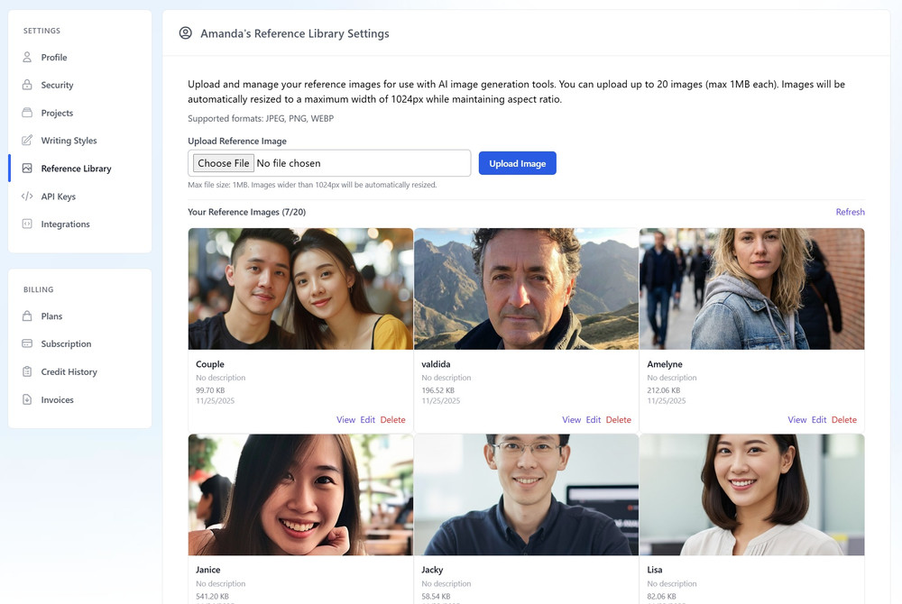Click the Writing Styles pencil icon

pos(27,141)
